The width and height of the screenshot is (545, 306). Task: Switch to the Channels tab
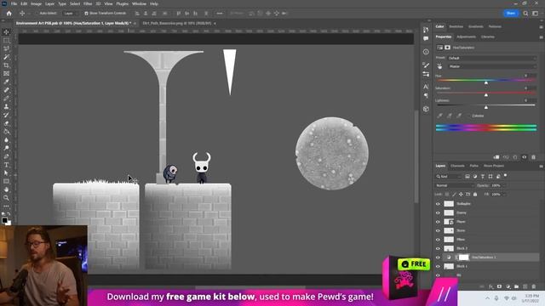[457, 166]
